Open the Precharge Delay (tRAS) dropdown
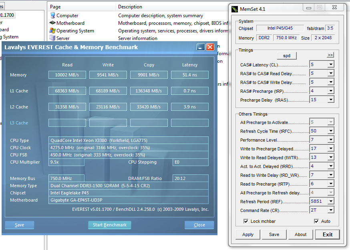This screenshot has width=350, height=250. (331, 100)
